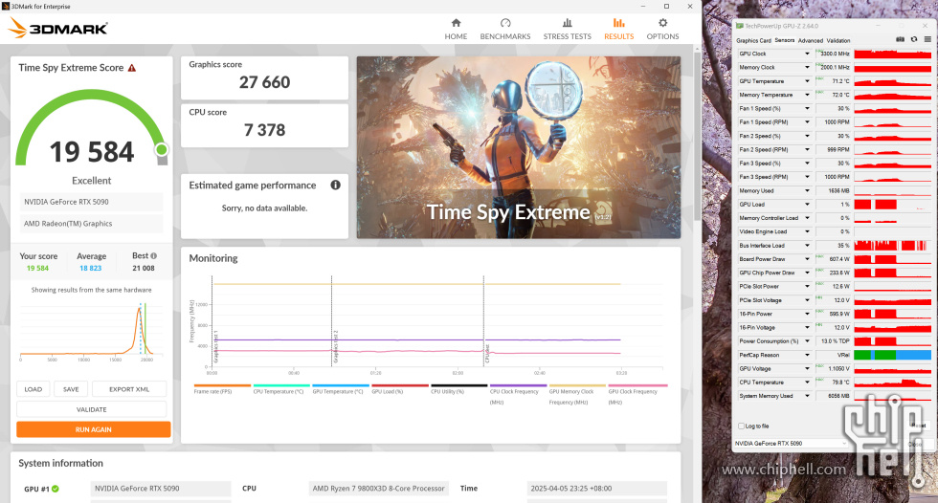The width and height of the screenshot is (938, 503).
Task: Open the 16-Pin Power sensor dropdown
Action: click(807, 314)
